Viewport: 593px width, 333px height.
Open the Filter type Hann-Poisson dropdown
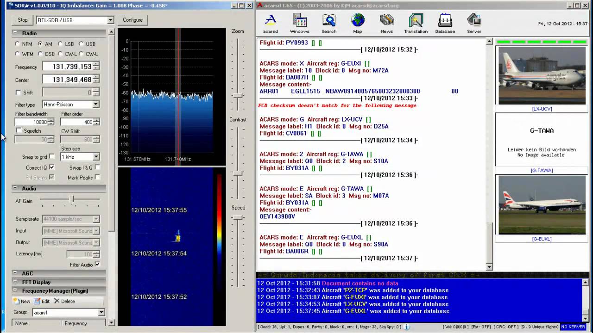click(x=95, y=105)
